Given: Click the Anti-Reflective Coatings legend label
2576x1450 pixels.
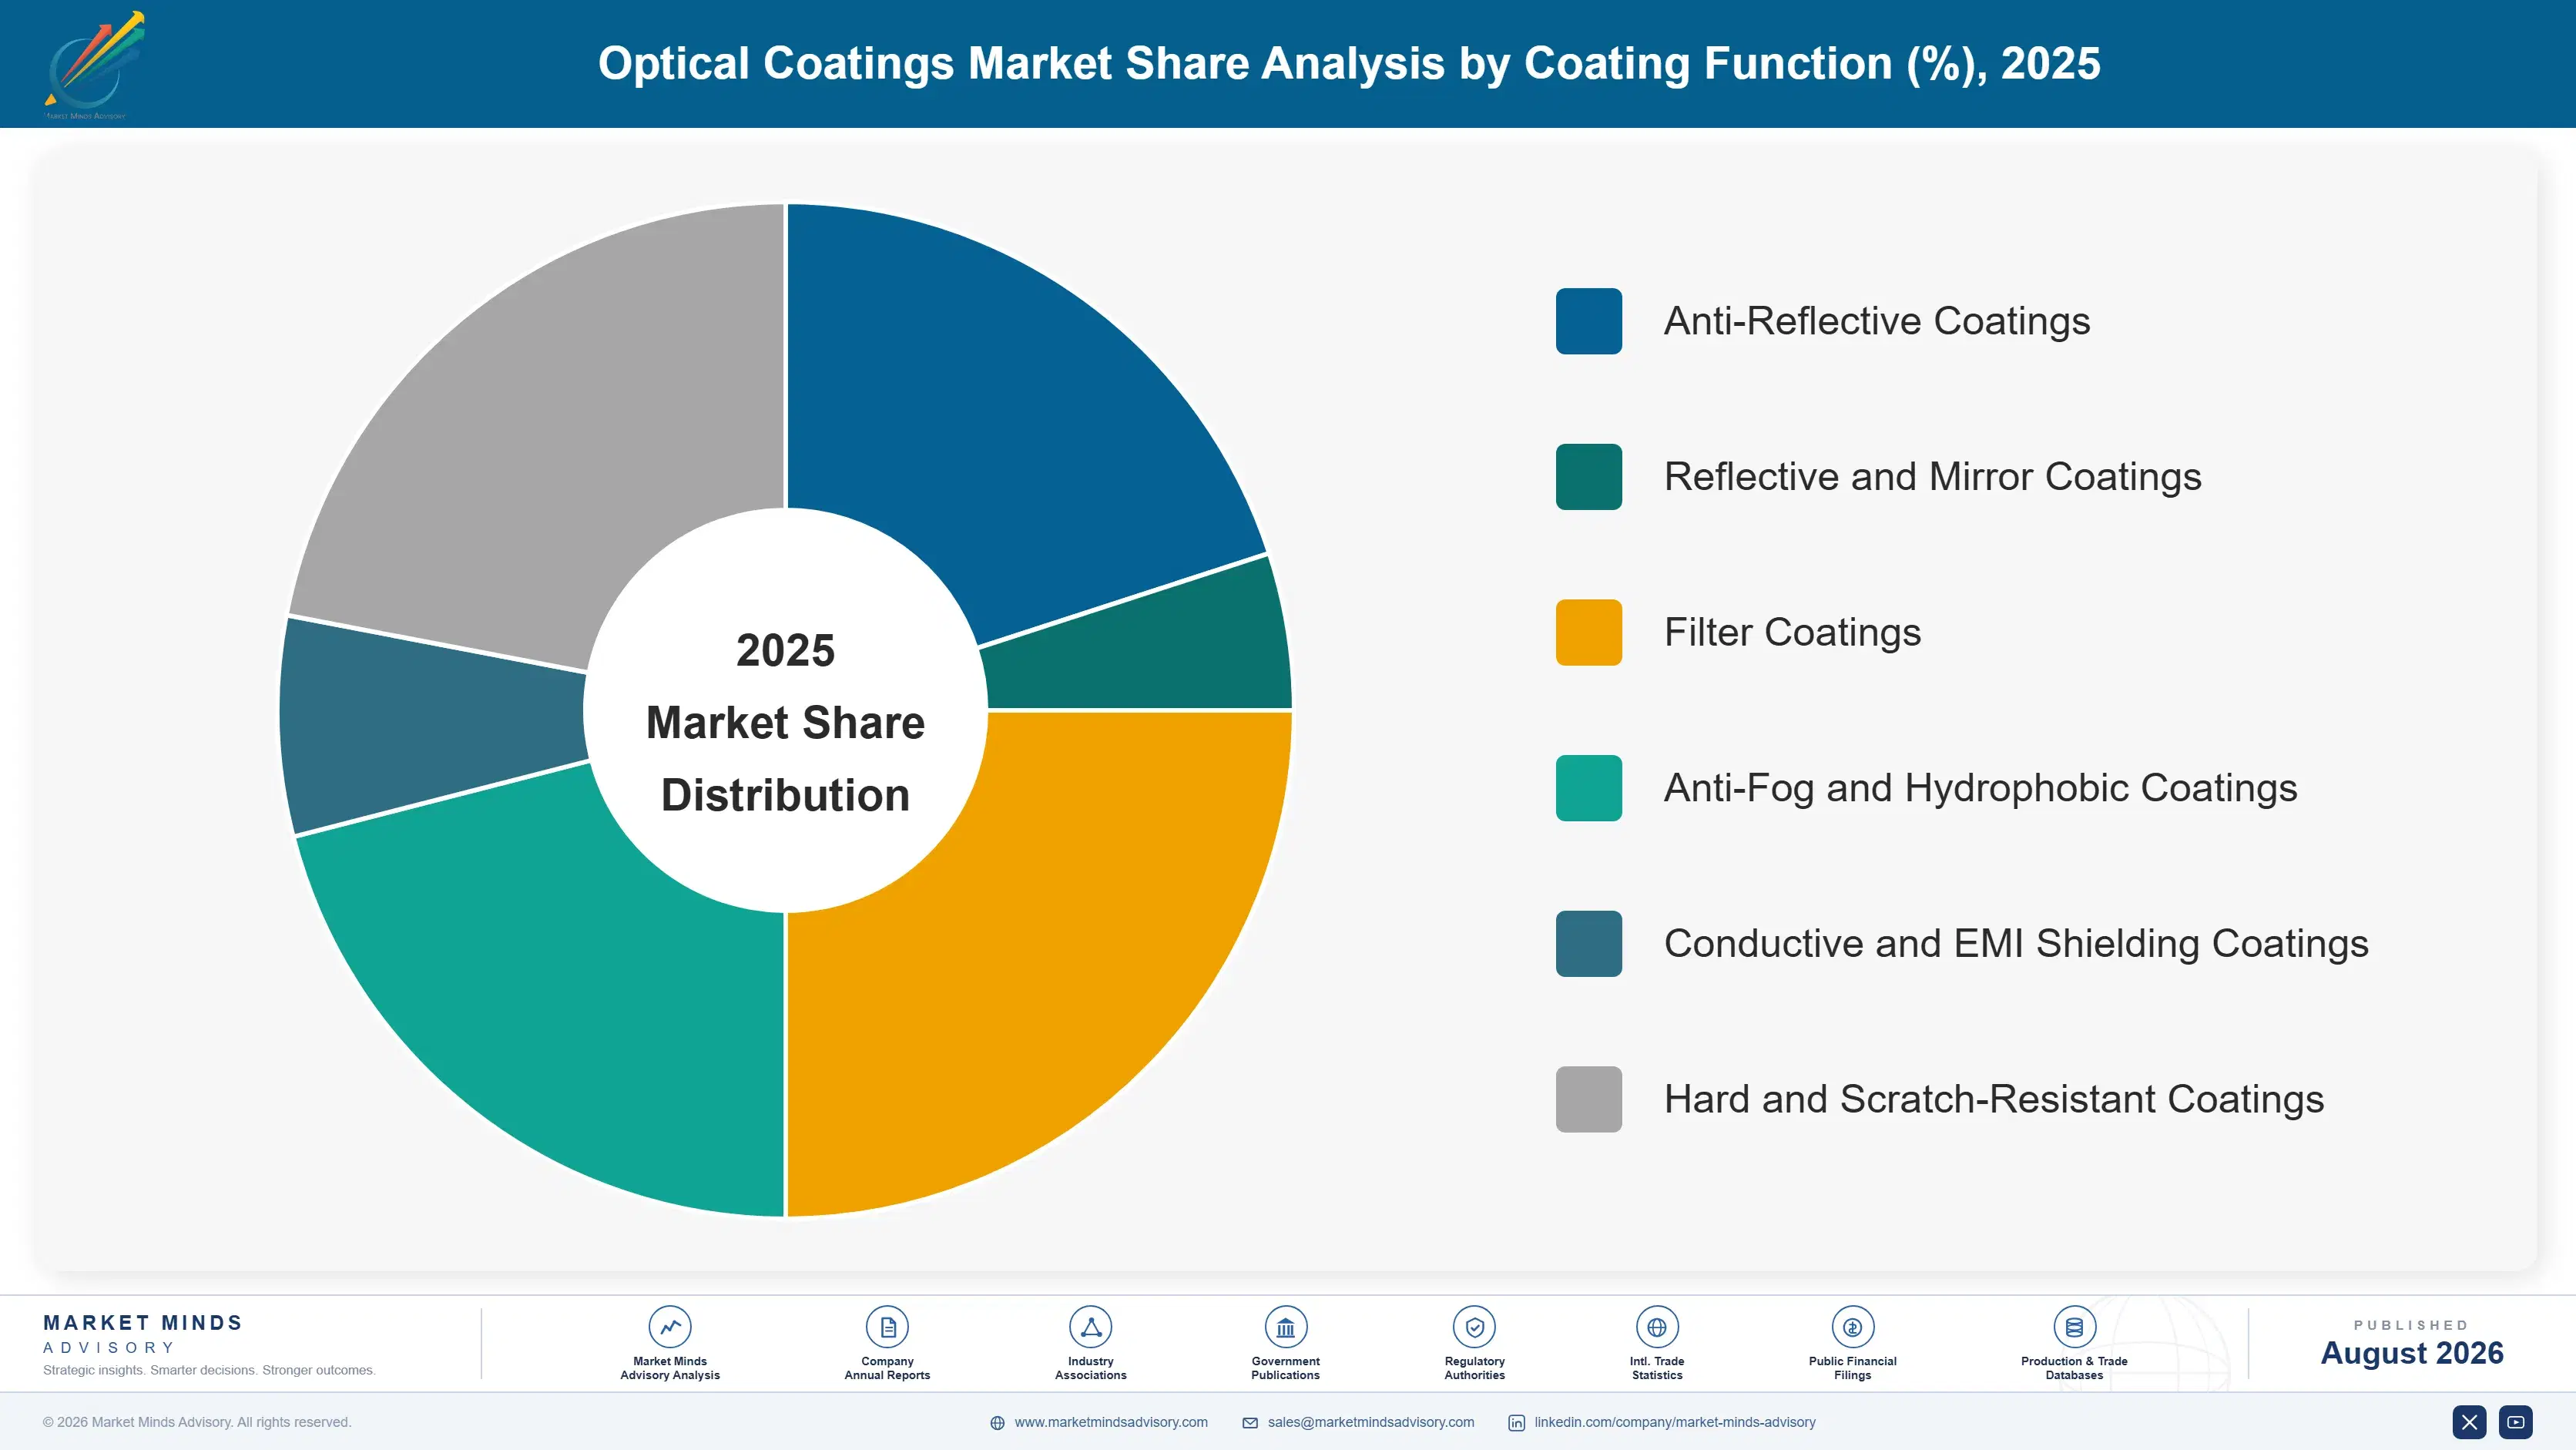Looking at the screenshot, I should tap(1876, 321).
